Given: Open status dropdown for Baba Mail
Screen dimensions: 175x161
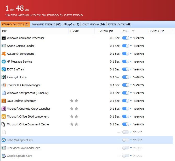Looking at the screenshot, I should click(131, 140).
